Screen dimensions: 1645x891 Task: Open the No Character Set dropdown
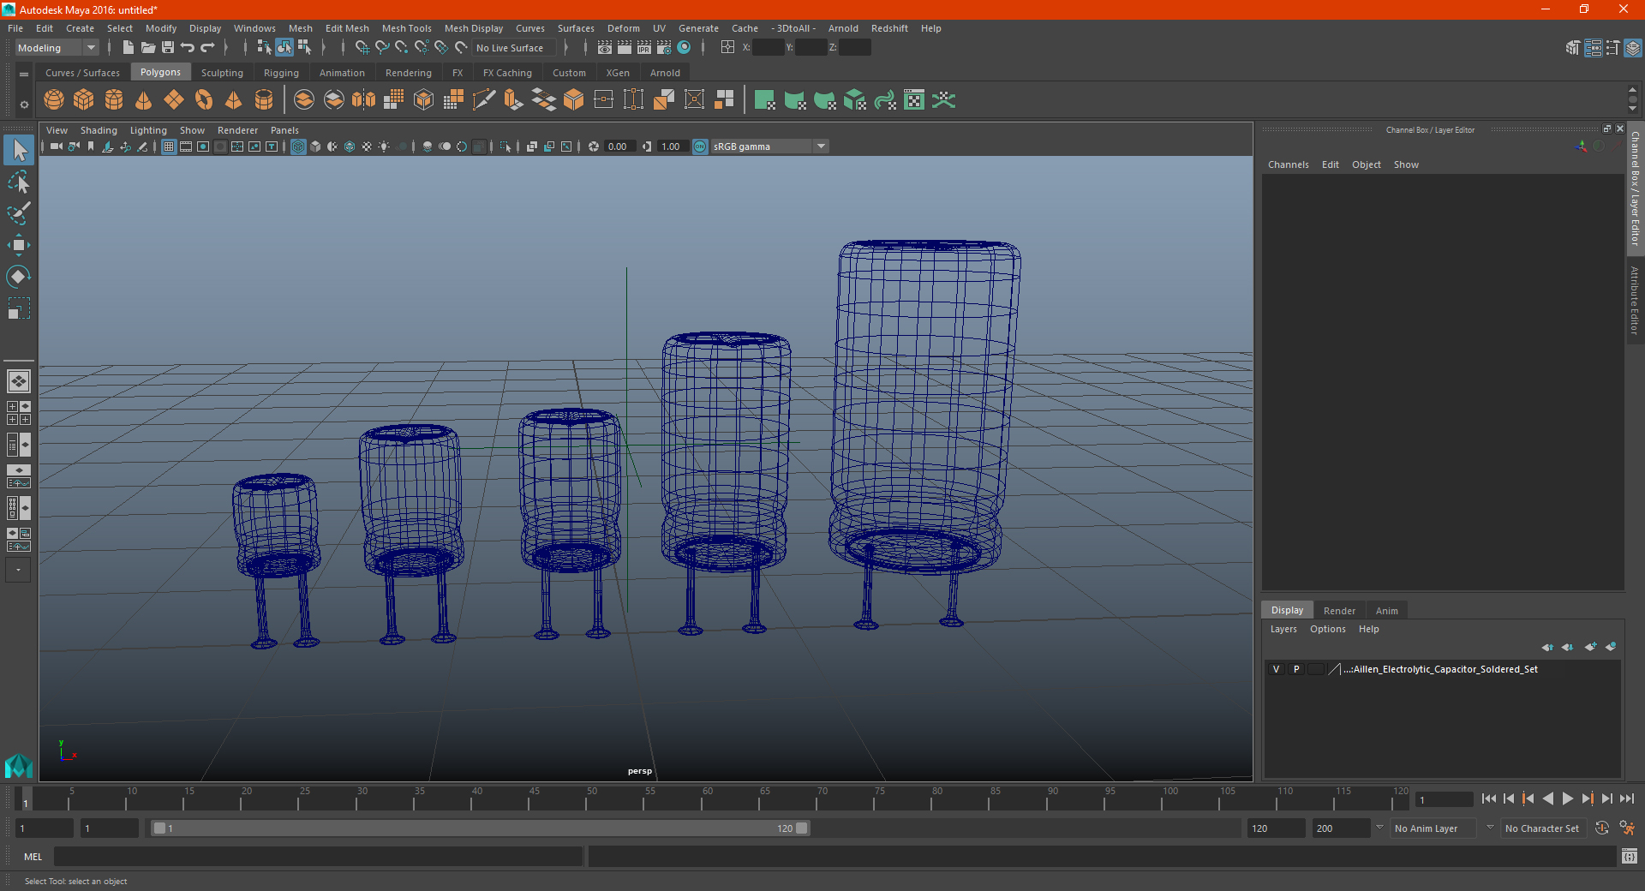coord(1541,828)
